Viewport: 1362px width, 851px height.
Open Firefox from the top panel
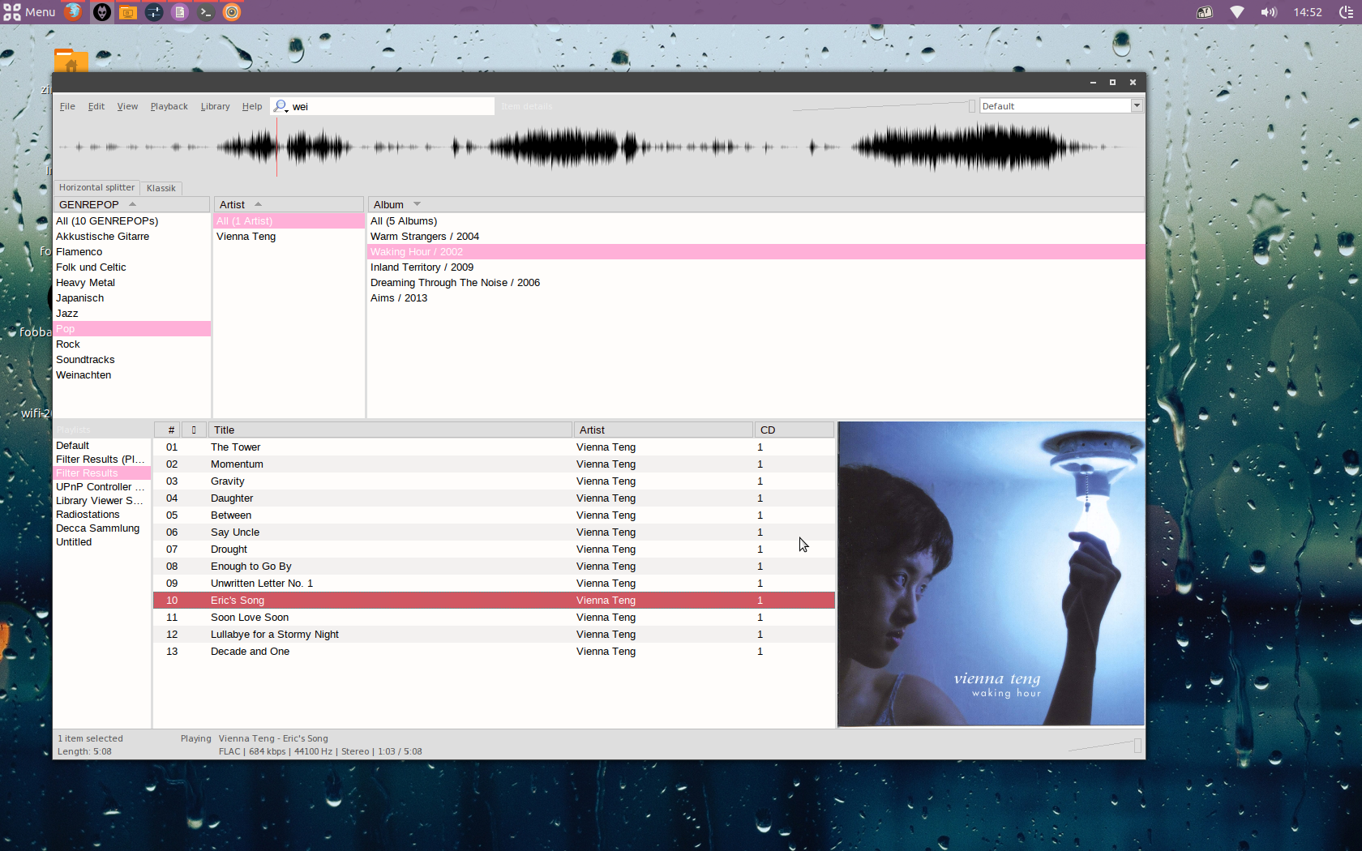73,12
